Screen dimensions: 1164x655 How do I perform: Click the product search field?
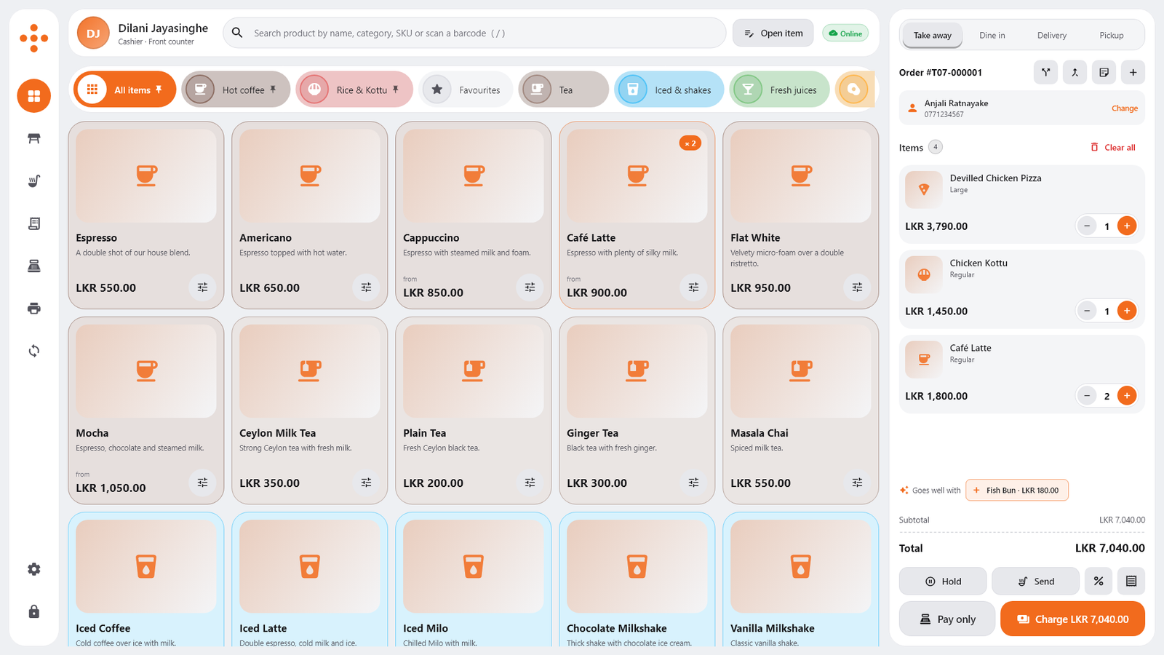[x=474, y=33]
